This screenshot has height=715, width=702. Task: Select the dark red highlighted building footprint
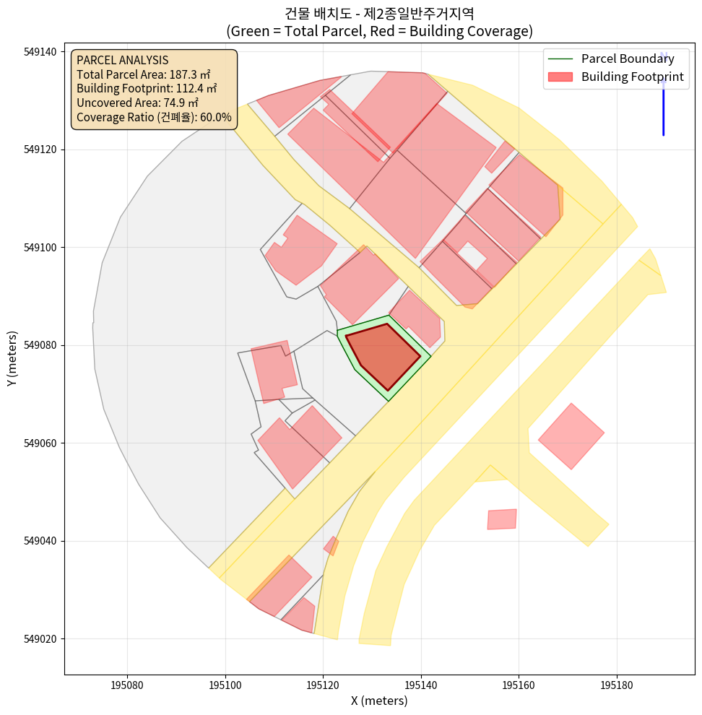[x=383, y=354]
